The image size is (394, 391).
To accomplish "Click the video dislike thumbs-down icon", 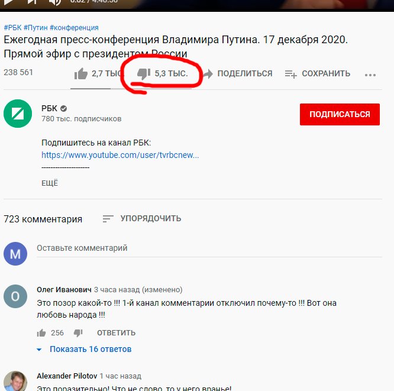I will 144,74.
